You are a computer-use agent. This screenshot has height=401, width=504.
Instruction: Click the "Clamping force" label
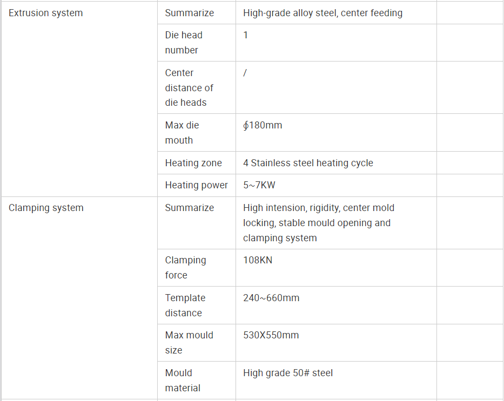coord(185,268)
